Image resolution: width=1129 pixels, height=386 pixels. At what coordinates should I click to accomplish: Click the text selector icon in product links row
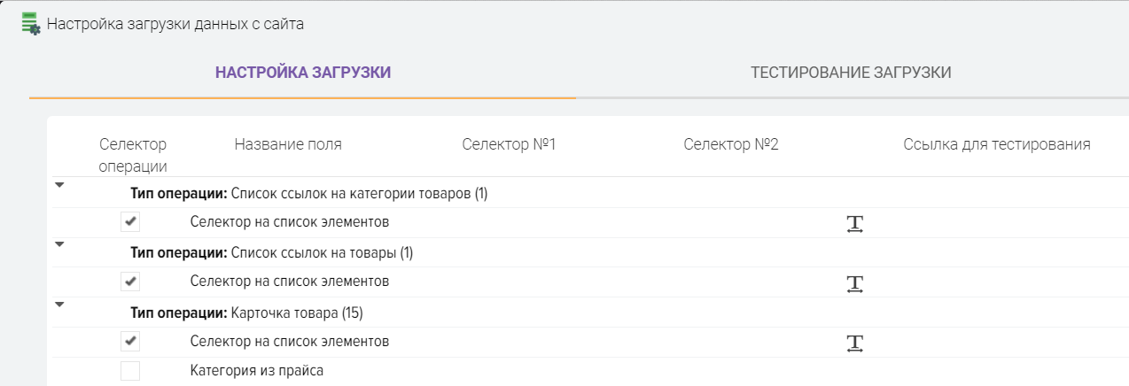[x=854, y=283]
